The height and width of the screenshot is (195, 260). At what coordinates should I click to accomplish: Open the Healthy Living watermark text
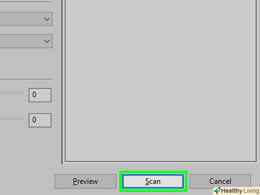(240, 191)
